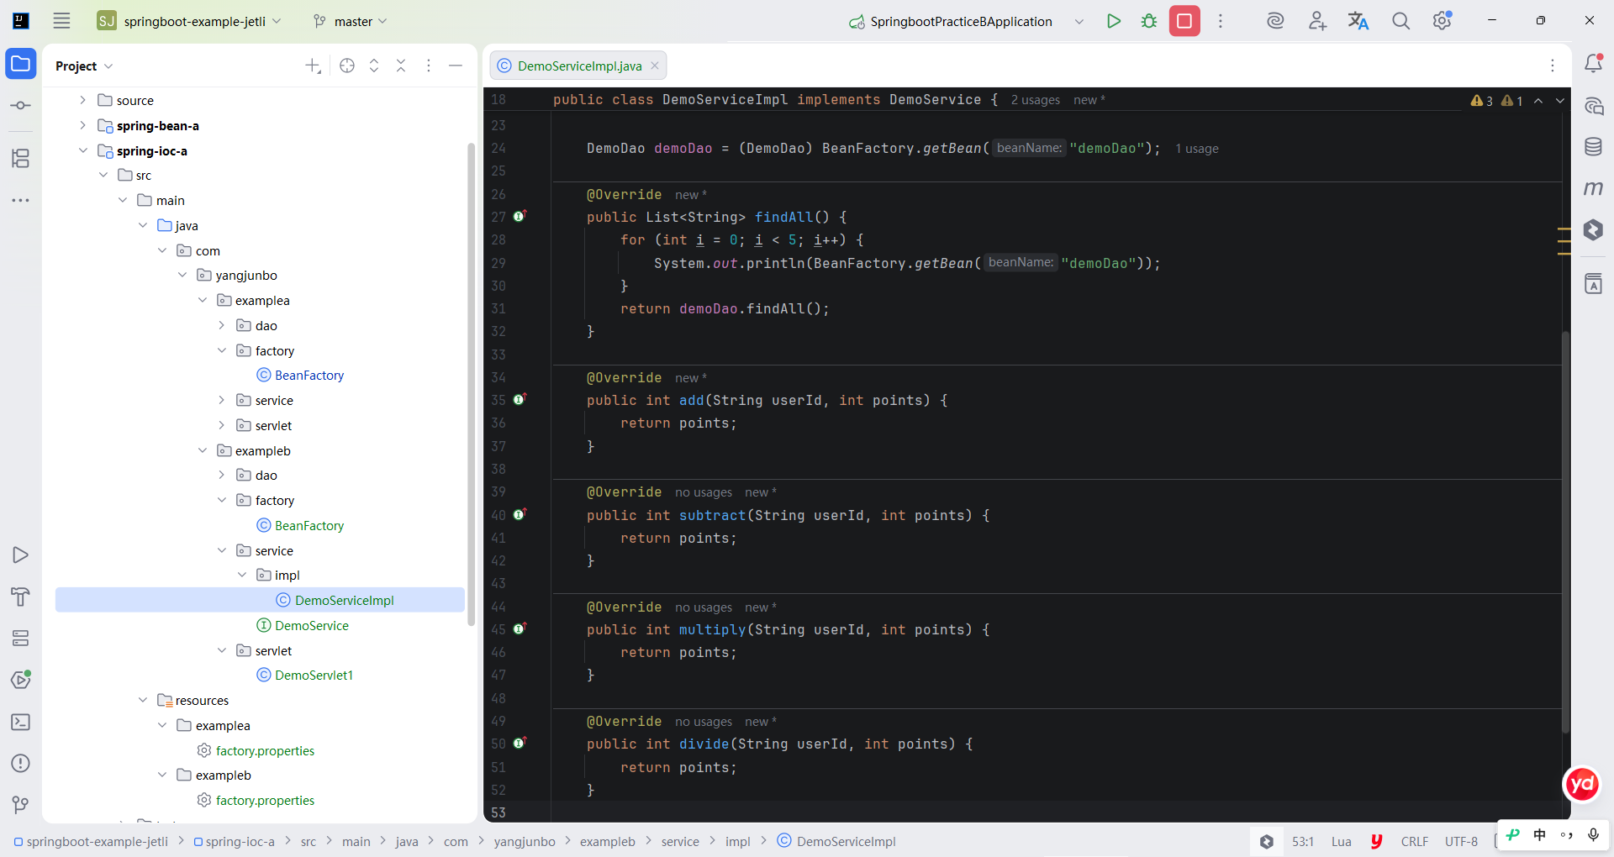Open Code With Me add-user icon
The width and height of the screenshot is (1614, 857).
tap(1317, 21)
